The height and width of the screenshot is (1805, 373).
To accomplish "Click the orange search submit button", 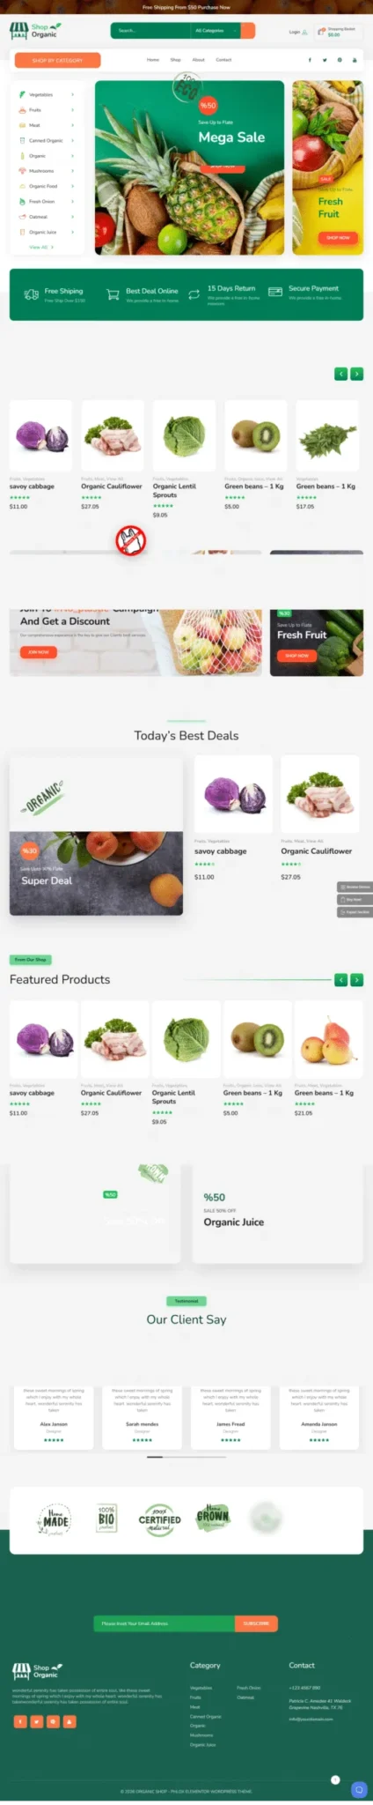I will (x=248, y=31).
